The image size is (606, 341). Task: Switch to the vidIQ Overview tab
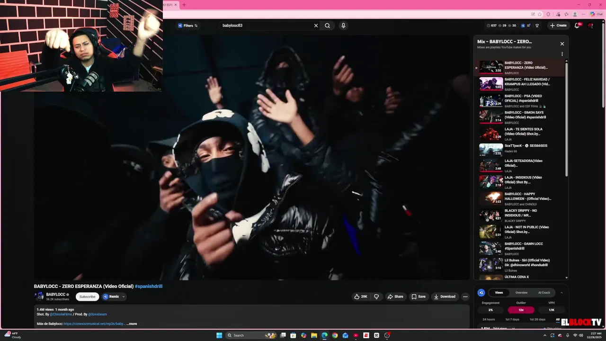click(x=521, y=292)
